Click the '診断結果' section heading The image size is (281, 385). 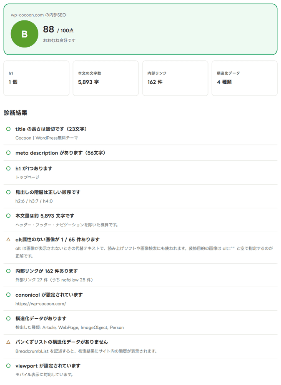tap(15, 113)
